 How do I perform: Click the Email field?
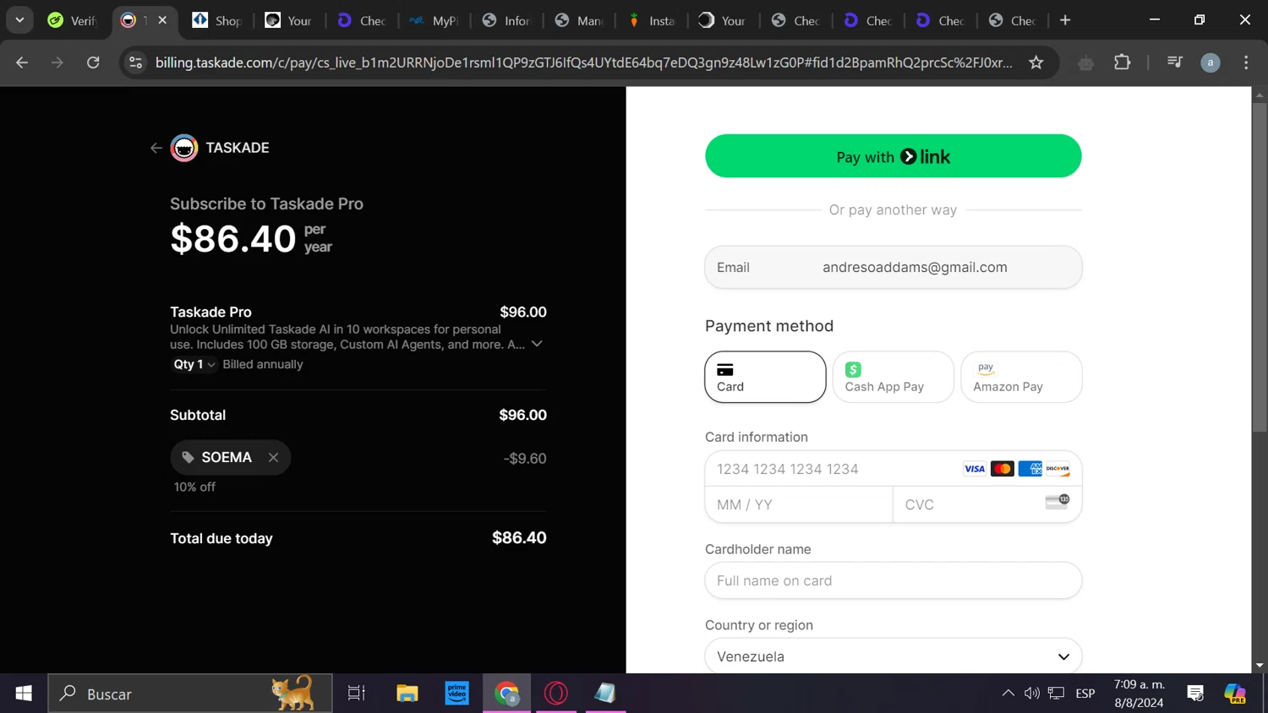[893, 267]
